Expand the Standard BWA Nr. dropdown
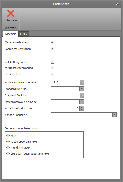Screen dimensions: 123x182 tap(81, 89)
